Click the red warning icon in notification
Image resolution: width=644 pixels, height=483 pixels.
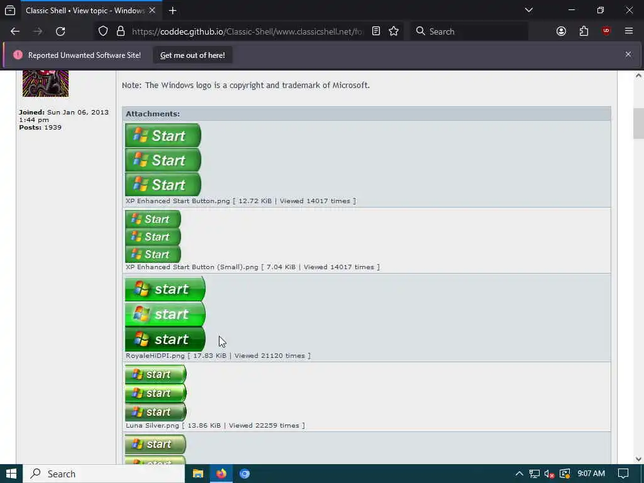[x=18, y=55]
